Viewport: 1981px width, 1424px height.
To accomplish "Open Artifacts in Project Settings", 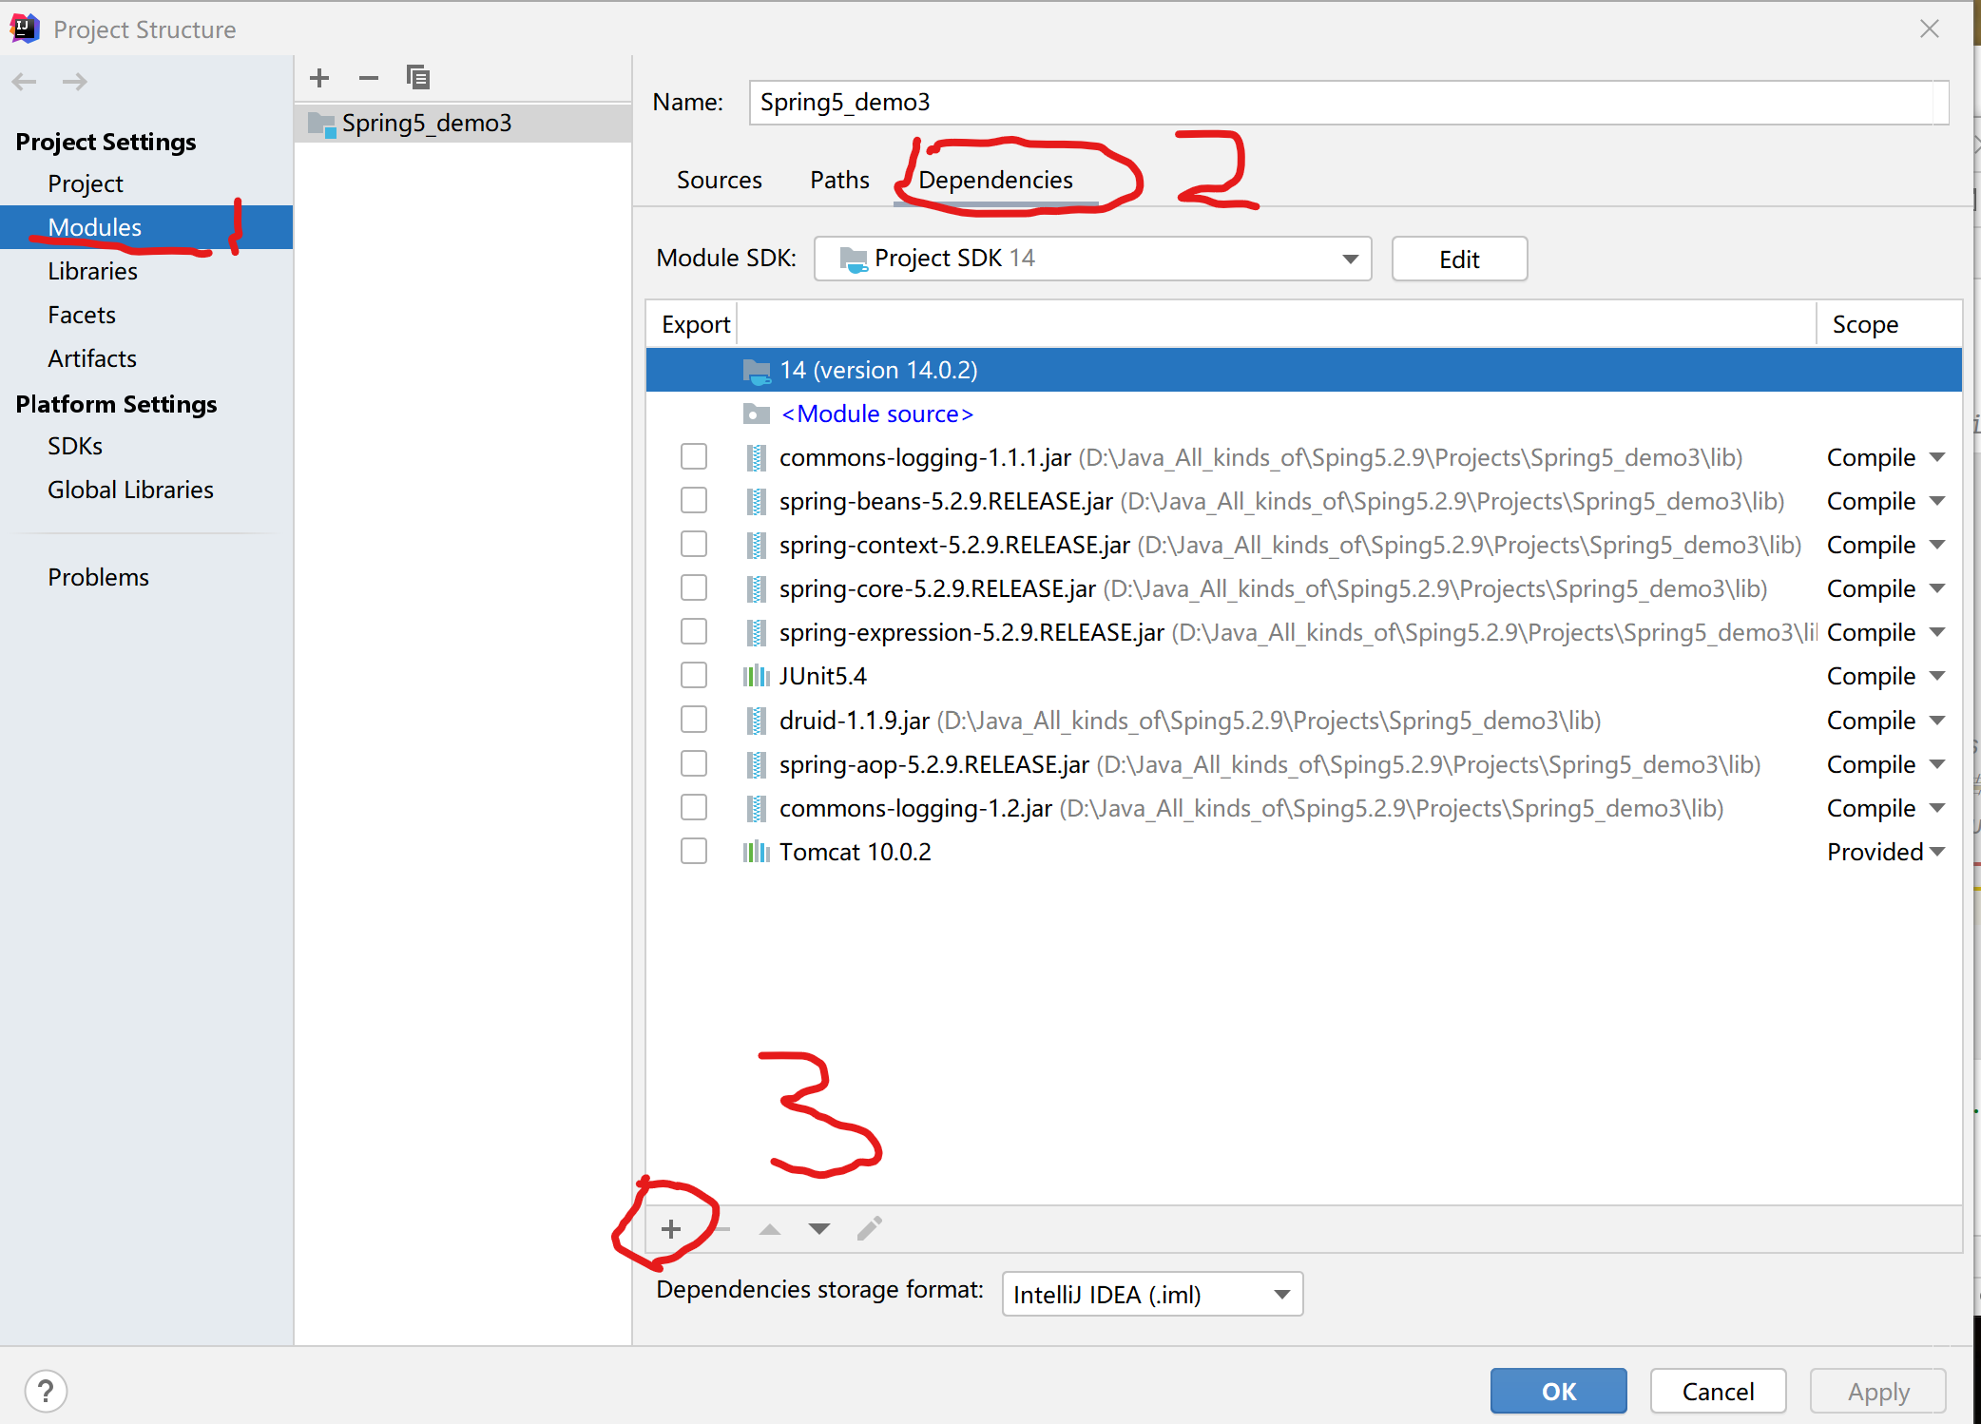I will click(92, 358).
